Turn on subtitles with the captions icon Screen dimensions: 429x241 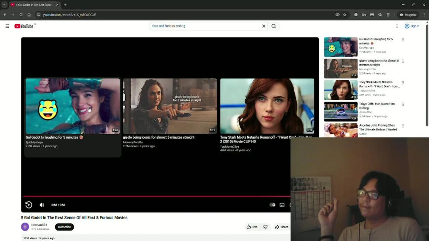282,205
